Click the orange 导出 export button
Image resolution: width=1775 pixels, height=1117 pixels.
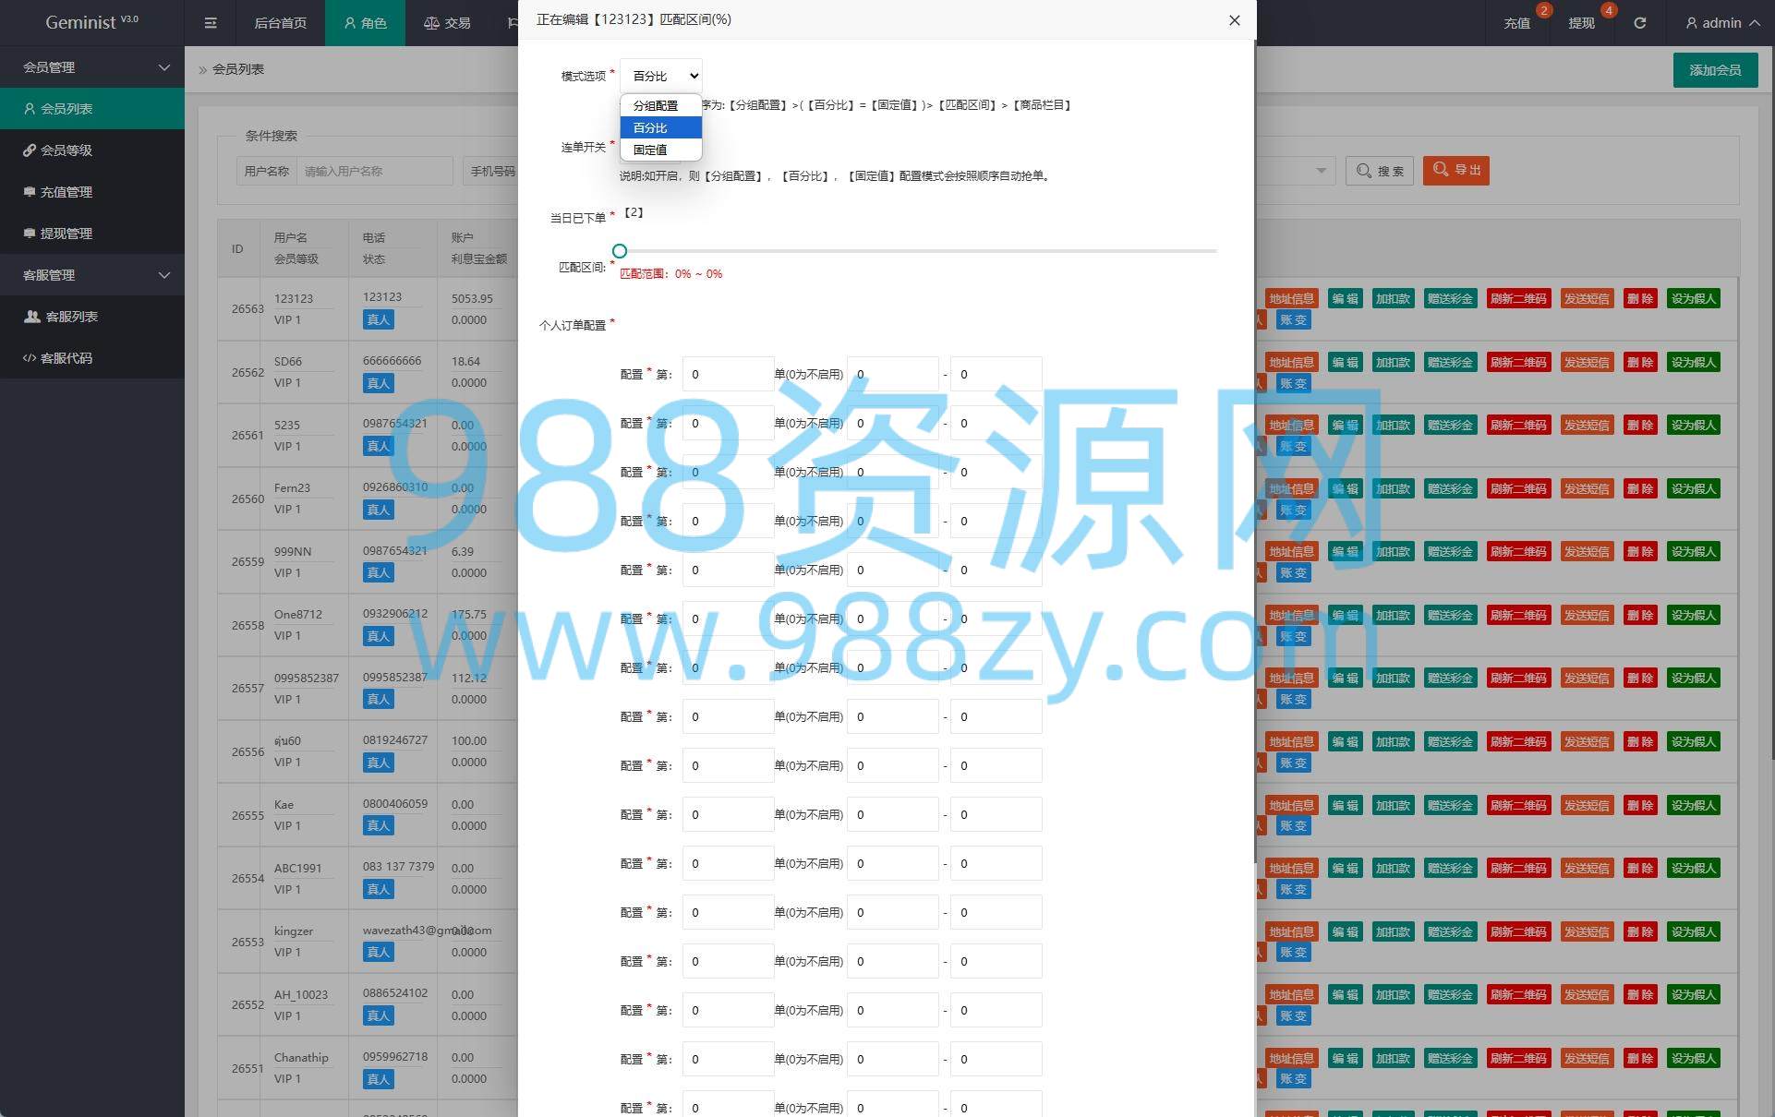pos(1456,171)
